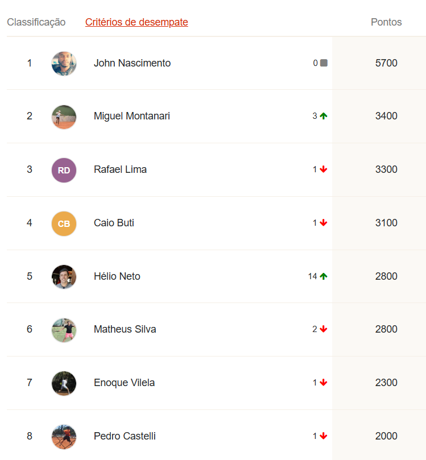426x460 pixels.
Task: Select the name Enoque Vilela
Action: [124, 383]
